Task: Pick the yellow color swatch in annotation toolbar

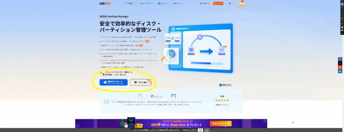Action: tap(342, 27)
